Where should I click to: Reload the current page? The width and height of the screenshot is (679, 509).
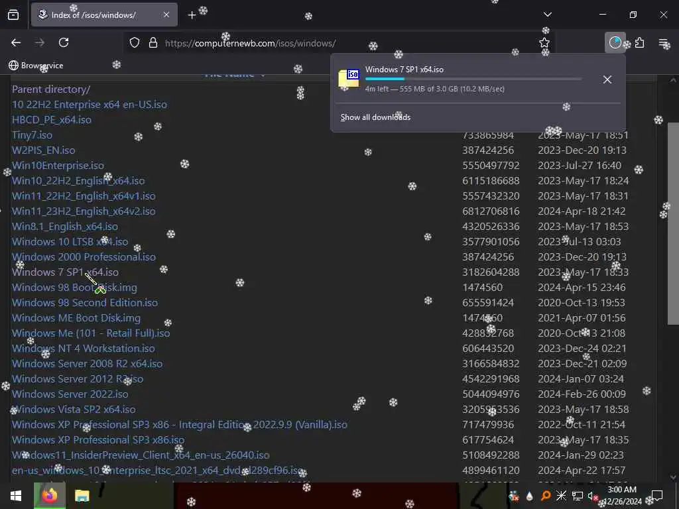(64, 42)
